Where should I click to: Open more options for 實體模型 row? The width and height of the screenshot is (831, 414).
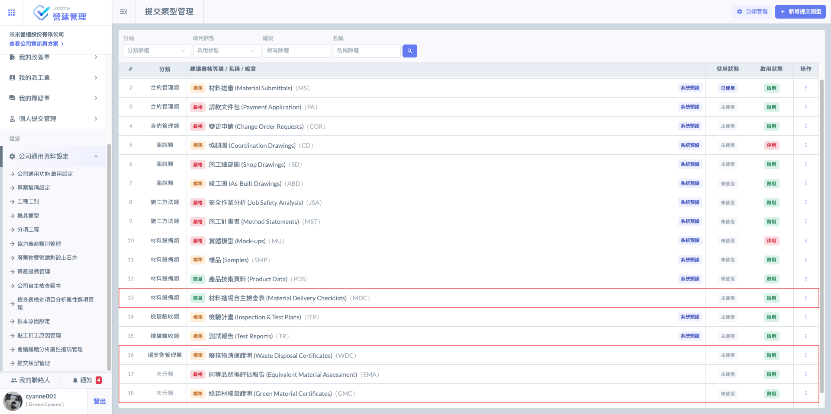coord(805,241)
